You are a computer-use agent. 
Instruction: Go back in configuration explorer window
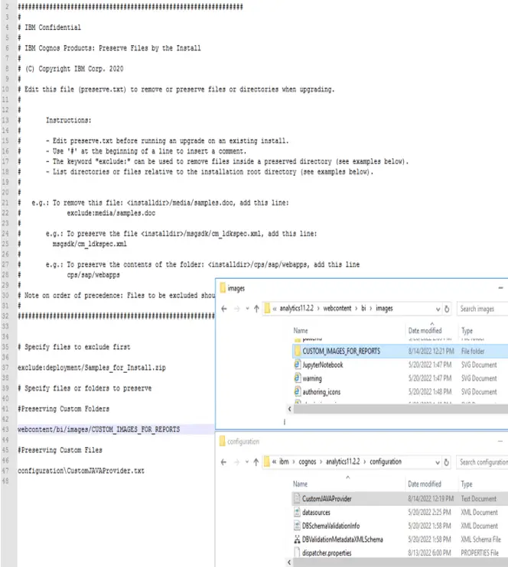223,462
